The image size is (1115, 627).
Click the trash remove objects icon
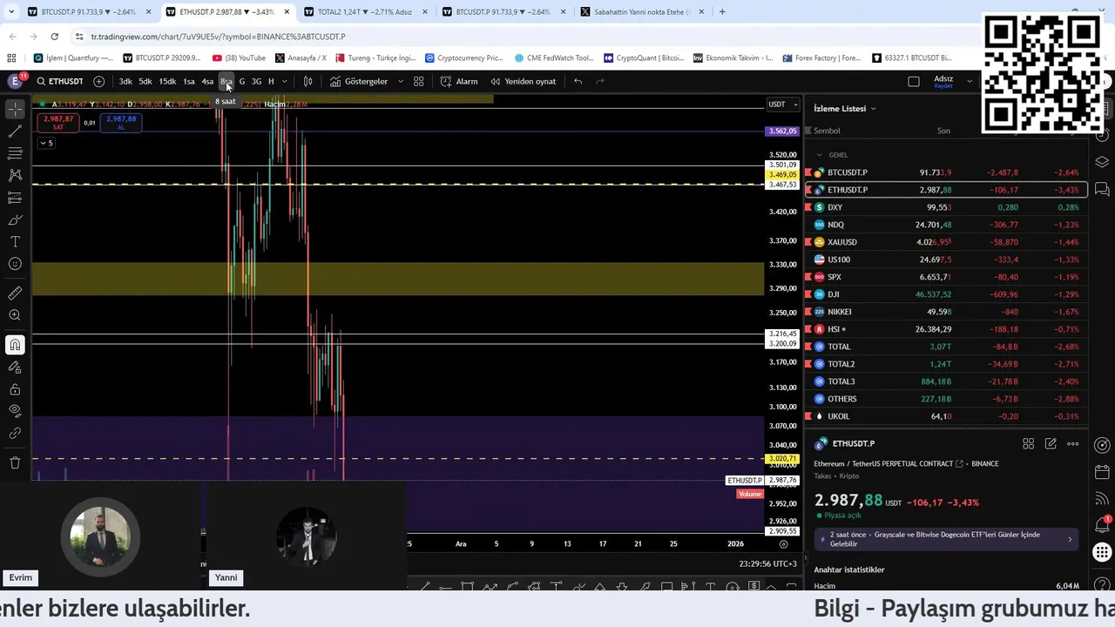coord(15,462)
